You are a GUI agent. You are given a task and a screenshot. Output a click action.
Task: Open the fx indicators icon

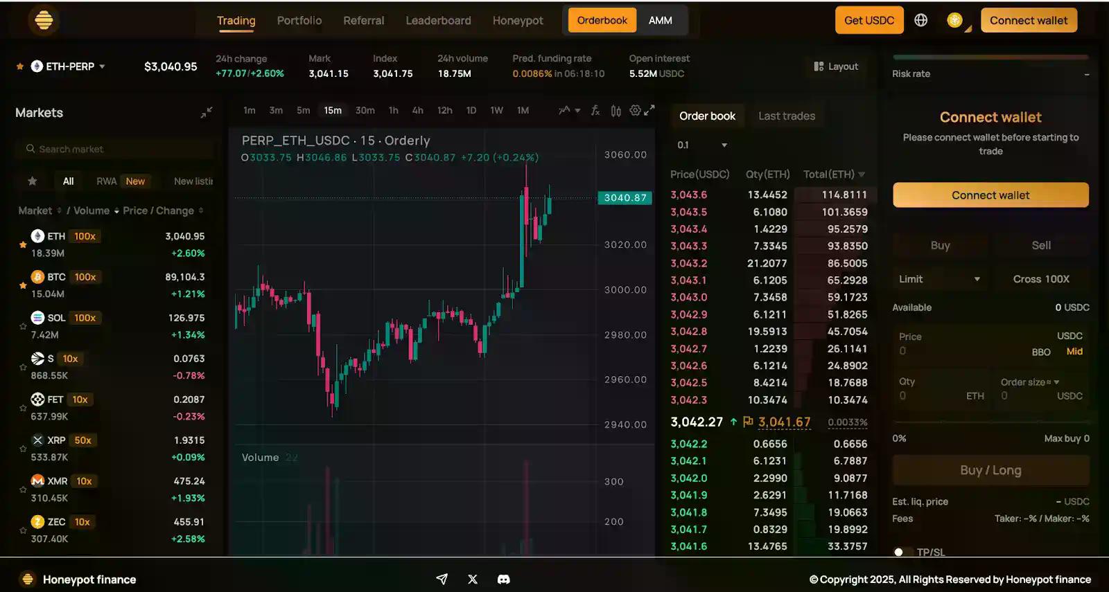coord(595,110)
